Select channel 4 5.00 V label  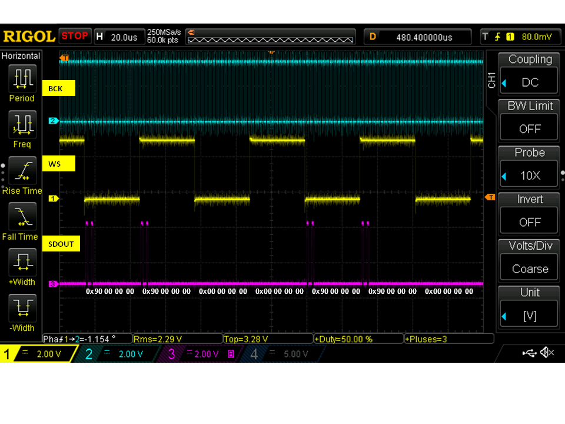coord(284,354)
